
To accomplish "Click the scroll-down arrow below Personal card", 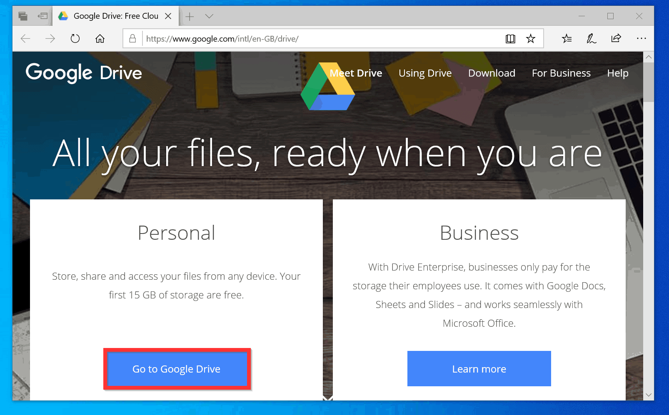I will click(x=328, y=398).
